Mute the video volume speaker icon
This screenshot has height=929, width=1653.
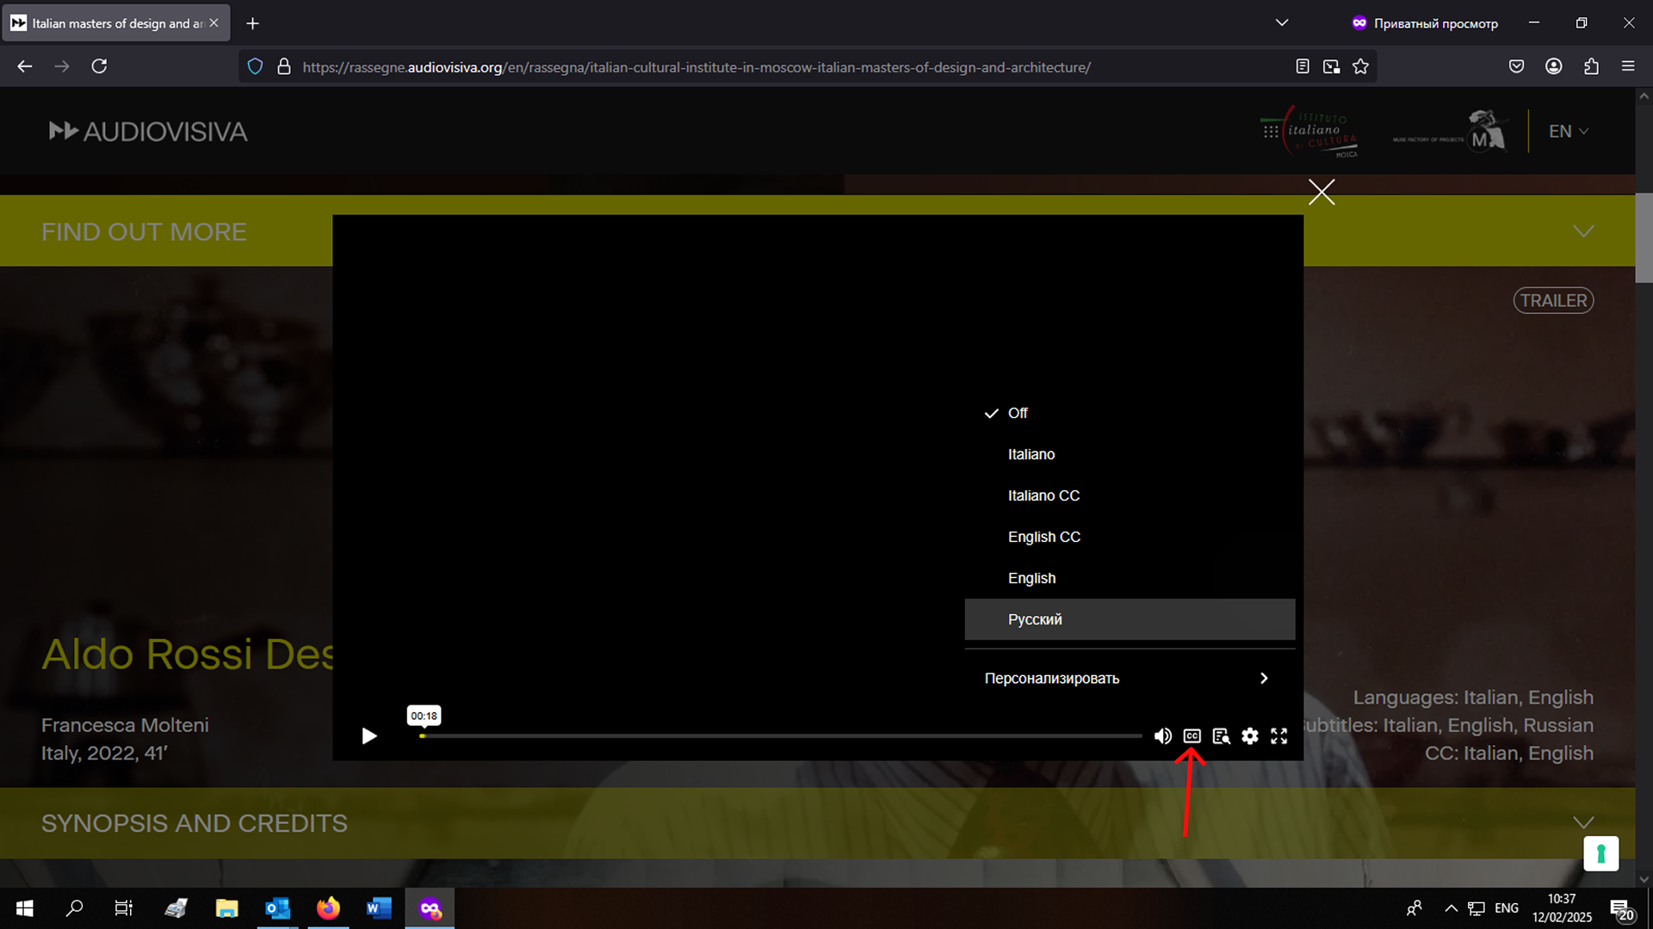coord(1163,736)
